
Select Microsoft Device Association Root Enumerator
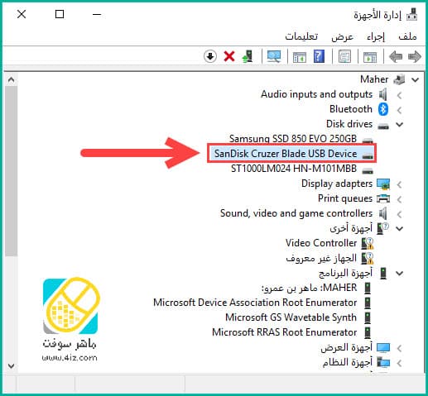point(255,303)
